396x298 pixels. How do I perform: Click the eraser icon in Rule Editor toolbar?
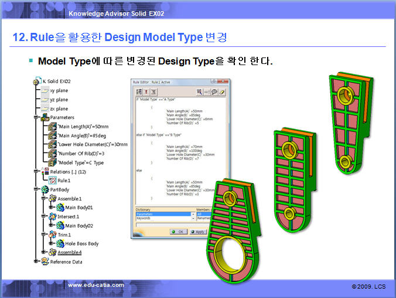(223, 92)
